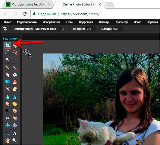This screenshot has height=145, width=160.
Task: Select the Clone Stamp tool
Action: click(x=15, y=82)
